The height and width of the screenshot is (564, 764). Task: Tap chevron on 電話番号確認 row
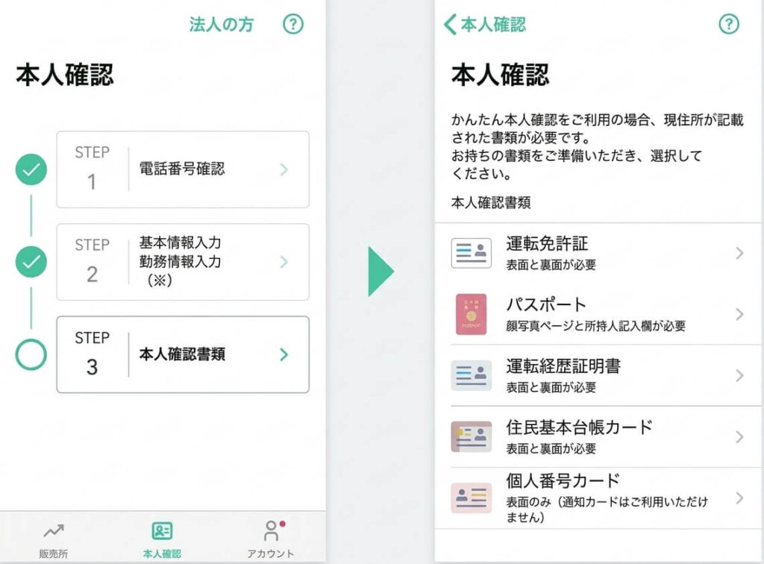(284, 169)
